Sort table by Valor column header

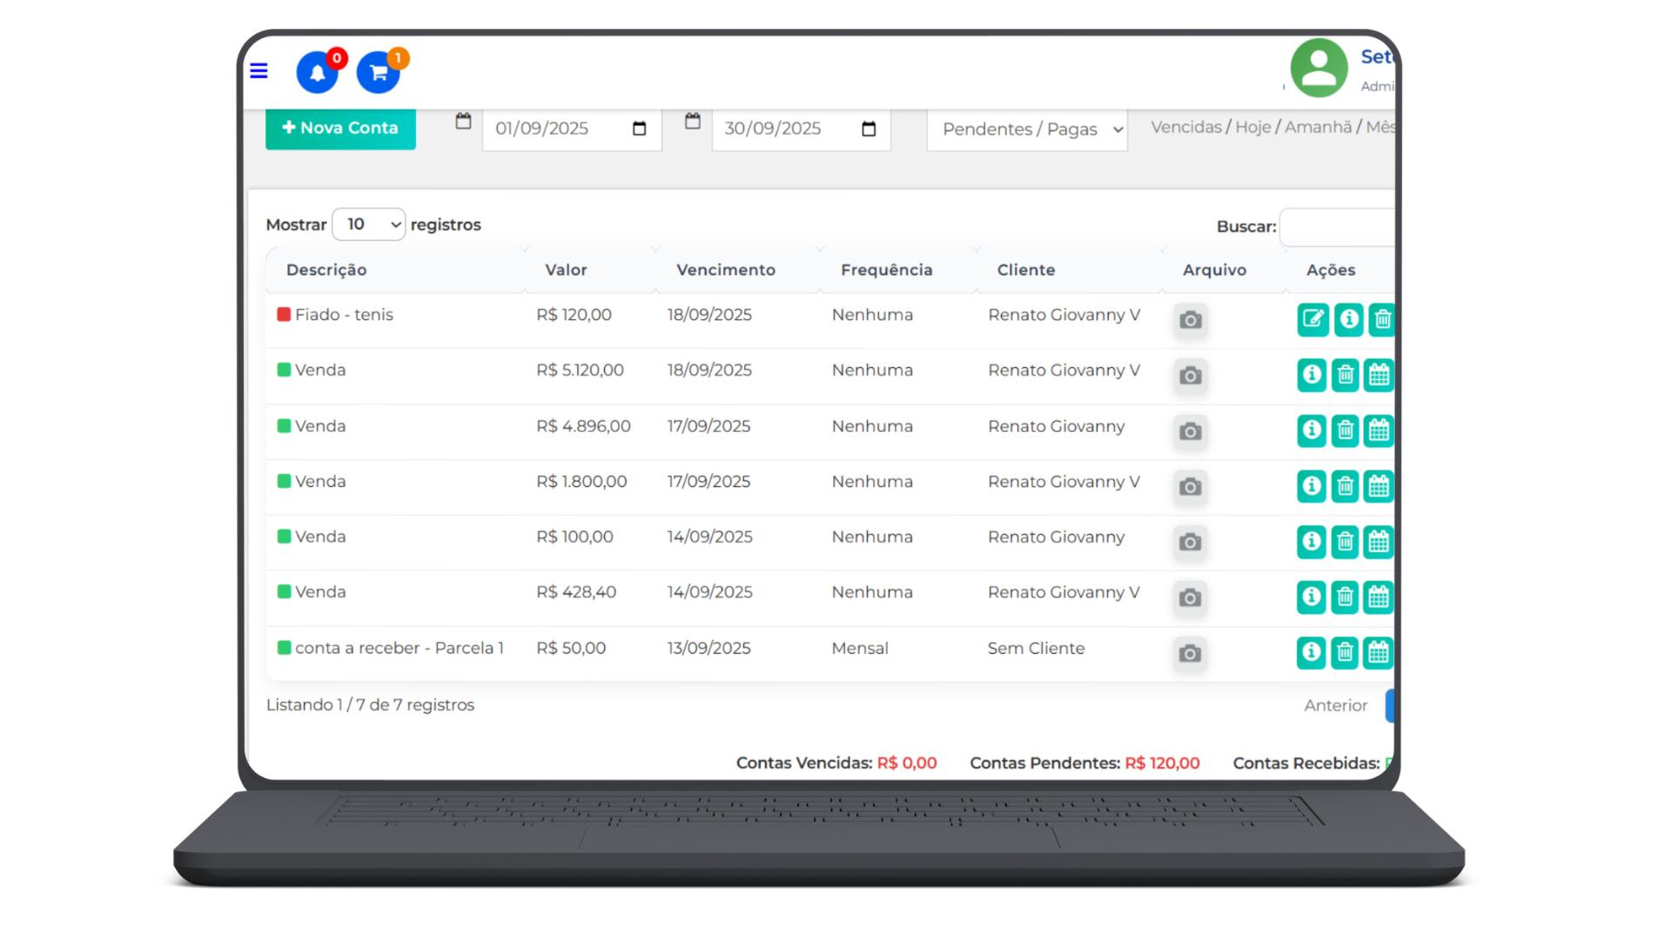tap(566, 270)
